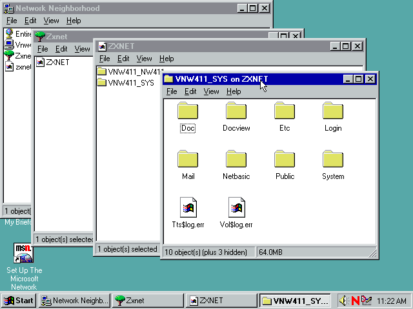The width and height of the screenshot is (413, 309).
Task: Open the Public folder icon
Action: pos(285,159)
